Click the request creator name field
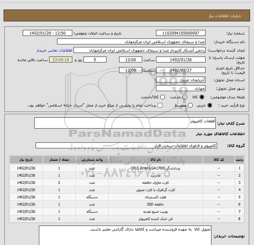 [140, 50]
